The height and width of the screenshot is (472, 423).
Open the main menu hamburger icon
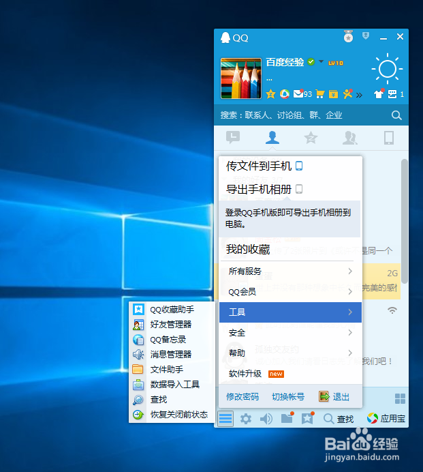point(225,419)
